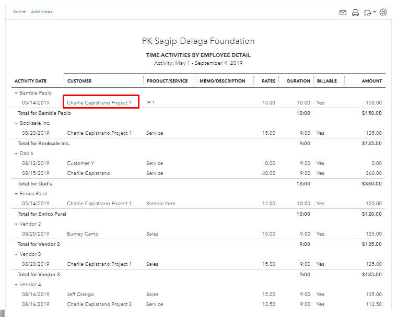
Task: Collapse the Bambie Paolo group
Action: 16,93
